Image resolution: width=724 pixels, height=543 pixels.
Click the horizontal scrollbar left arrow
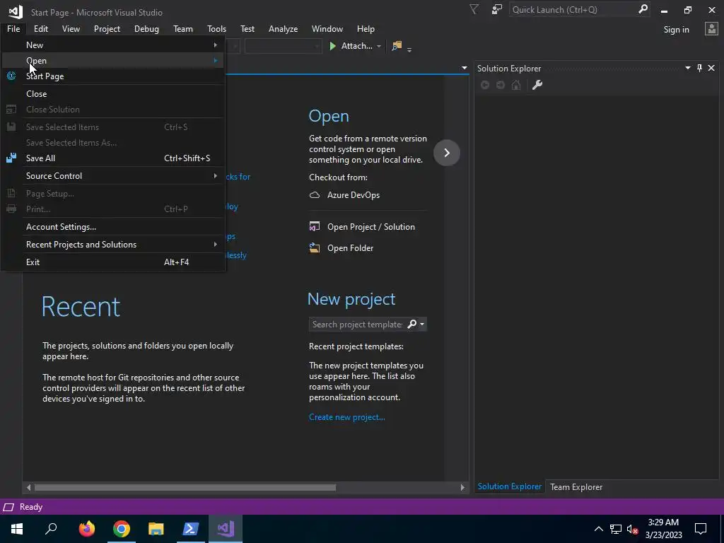click(x=28, y=487)
